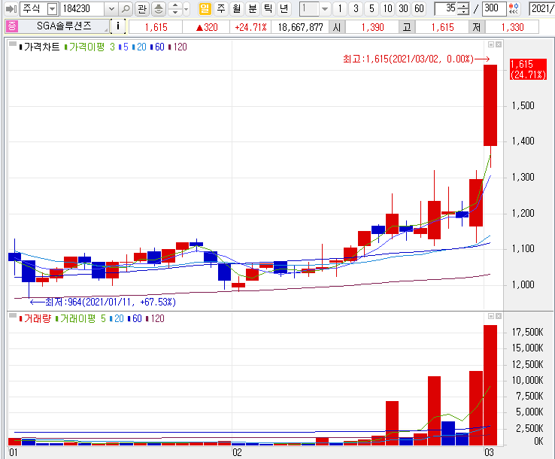
Task: Click the 5-day moving average legend
Action: pyautogui.click(x=123, y=47)
